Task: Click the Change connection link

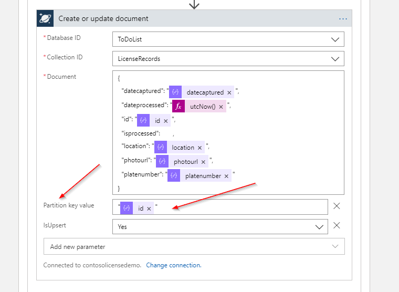Action: 173,265
